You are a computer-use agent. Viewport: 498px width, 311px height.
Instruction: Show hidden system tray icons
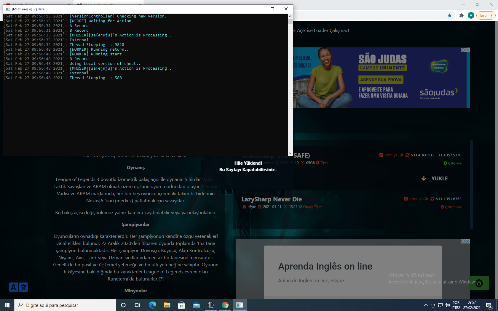[426, 305]
